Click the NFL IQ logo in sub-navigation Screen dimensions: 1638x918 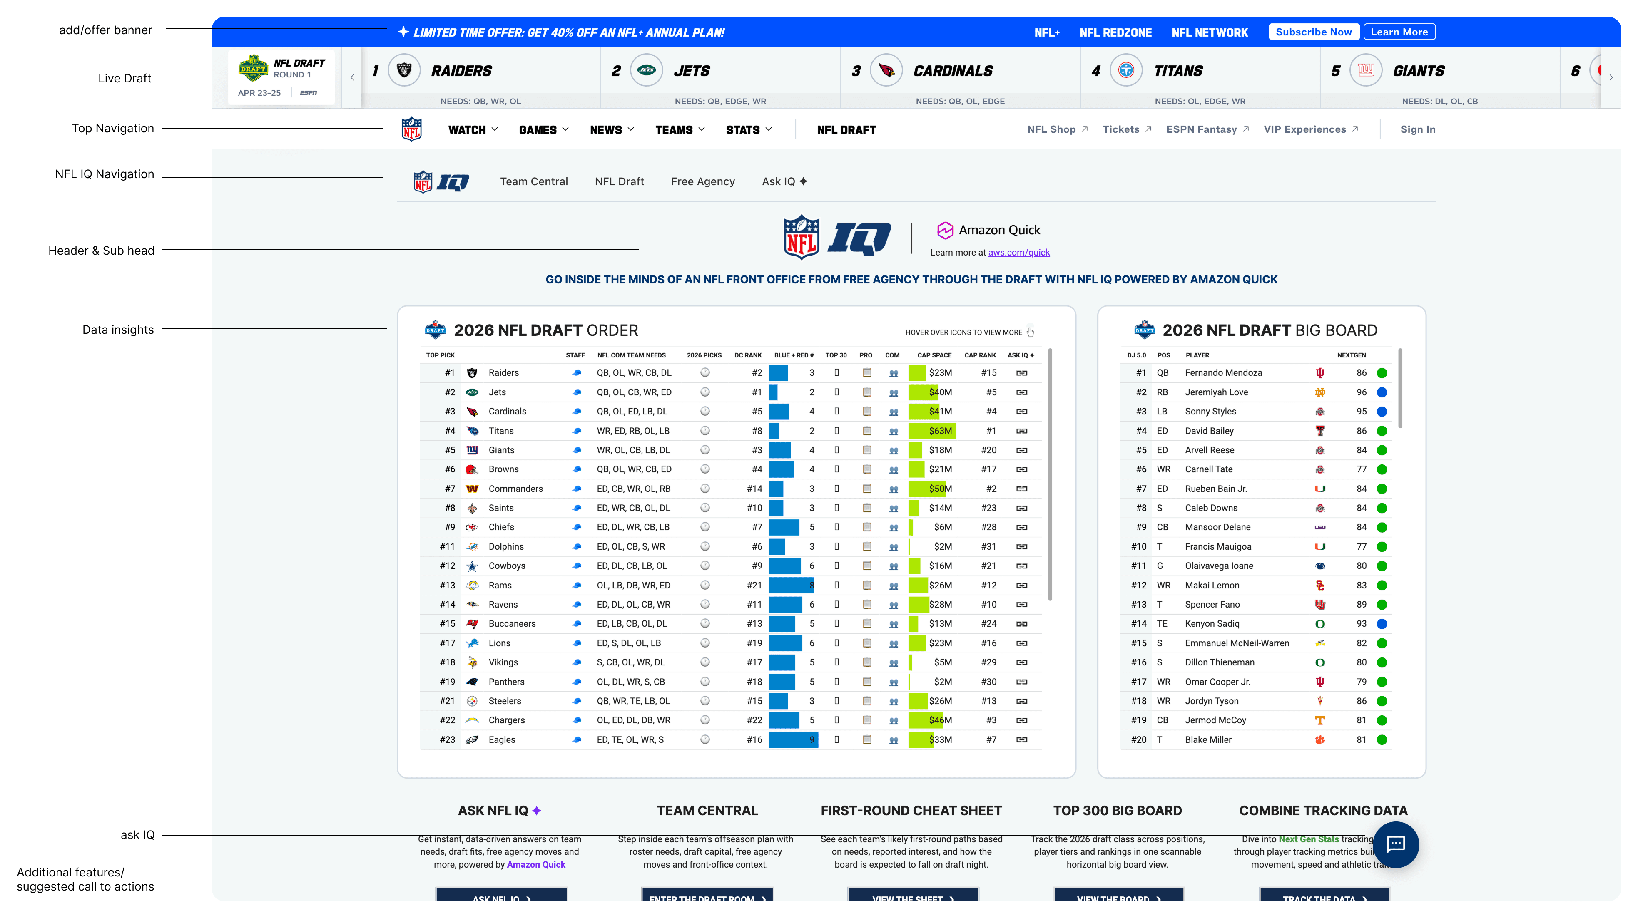click(x=441, y=182)
